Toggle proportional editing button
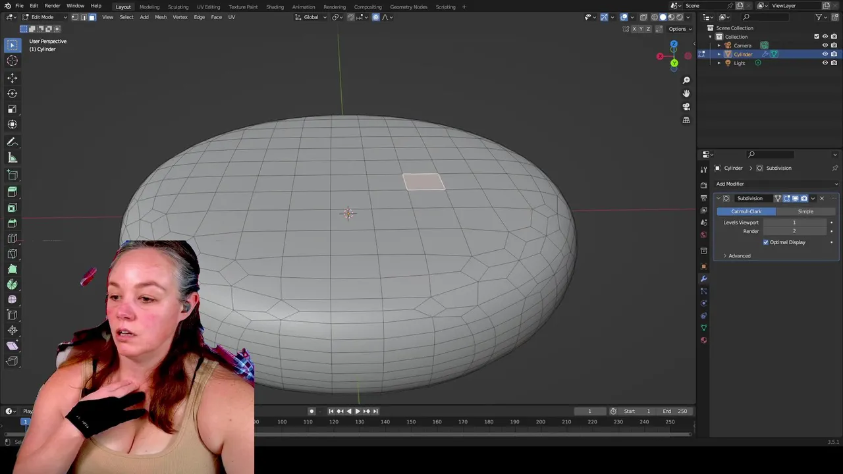This screenshot has width=843, height=474. 375,17
